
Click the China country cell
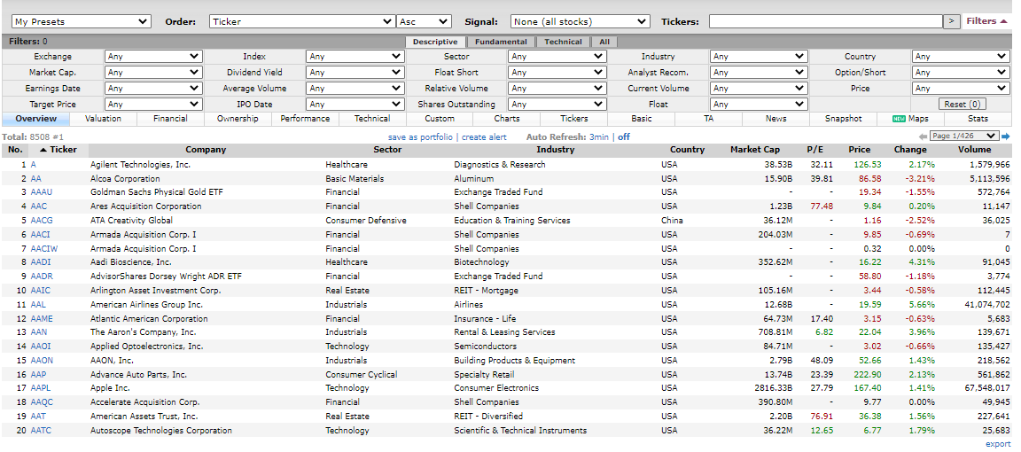672,221
